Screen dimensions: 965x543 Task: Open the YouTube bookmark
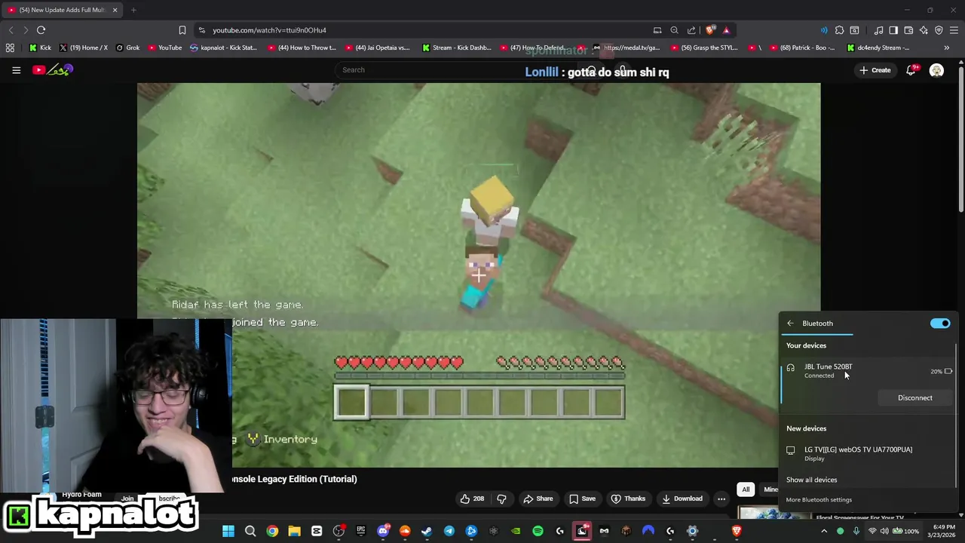(164, 48)
